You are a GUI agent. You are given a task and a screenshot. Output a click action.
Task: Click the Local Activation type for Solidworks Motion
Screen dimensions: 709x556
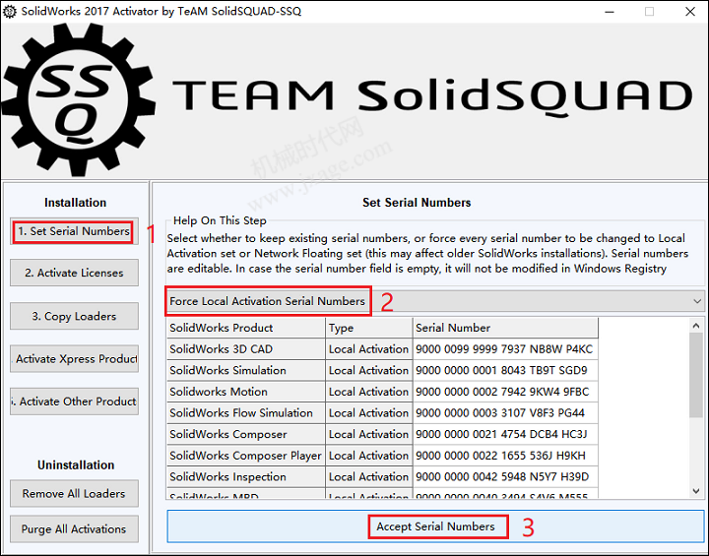point(369,392)
